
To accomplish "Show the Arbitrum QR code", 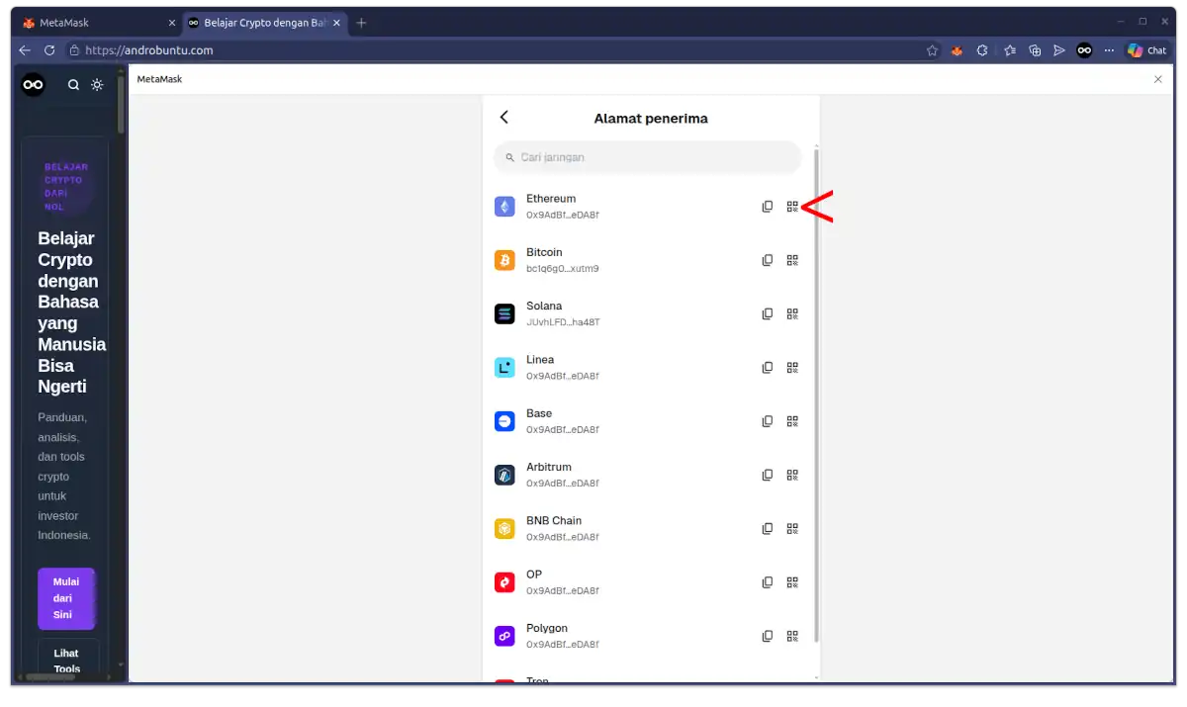I will 792,475.
